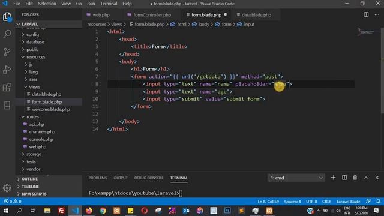Close the terminal panel
This screenshot has width=384, height=216.
[x=377, y=178]
